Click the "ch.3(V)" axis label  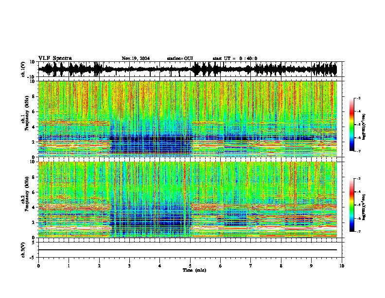23,250
